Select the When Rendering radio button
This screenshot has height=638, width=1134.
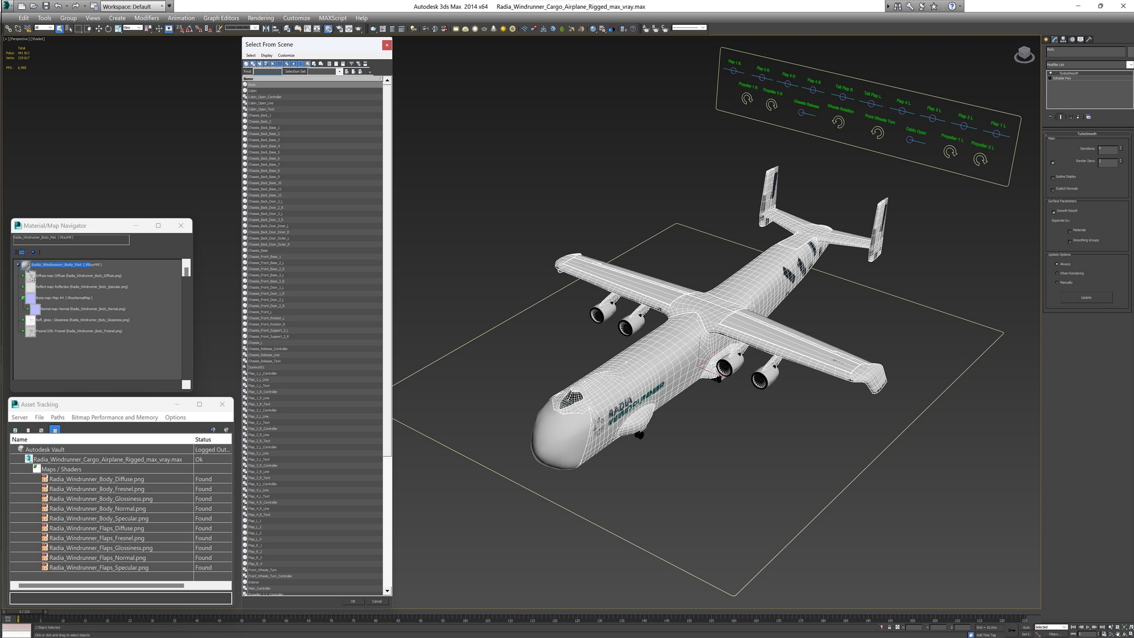pos(1057,273)
